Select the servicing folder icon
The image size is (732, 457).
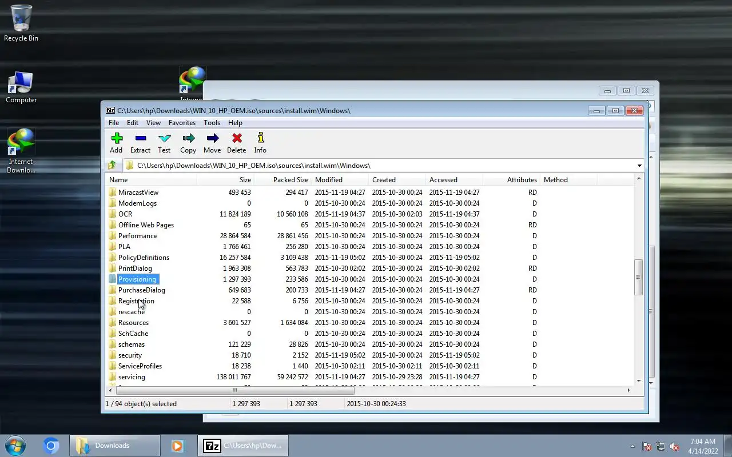click(112, 377)
